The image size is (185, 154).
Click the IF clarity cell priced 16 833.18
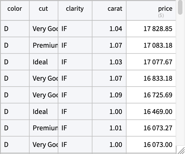click(x=75, y=78)
